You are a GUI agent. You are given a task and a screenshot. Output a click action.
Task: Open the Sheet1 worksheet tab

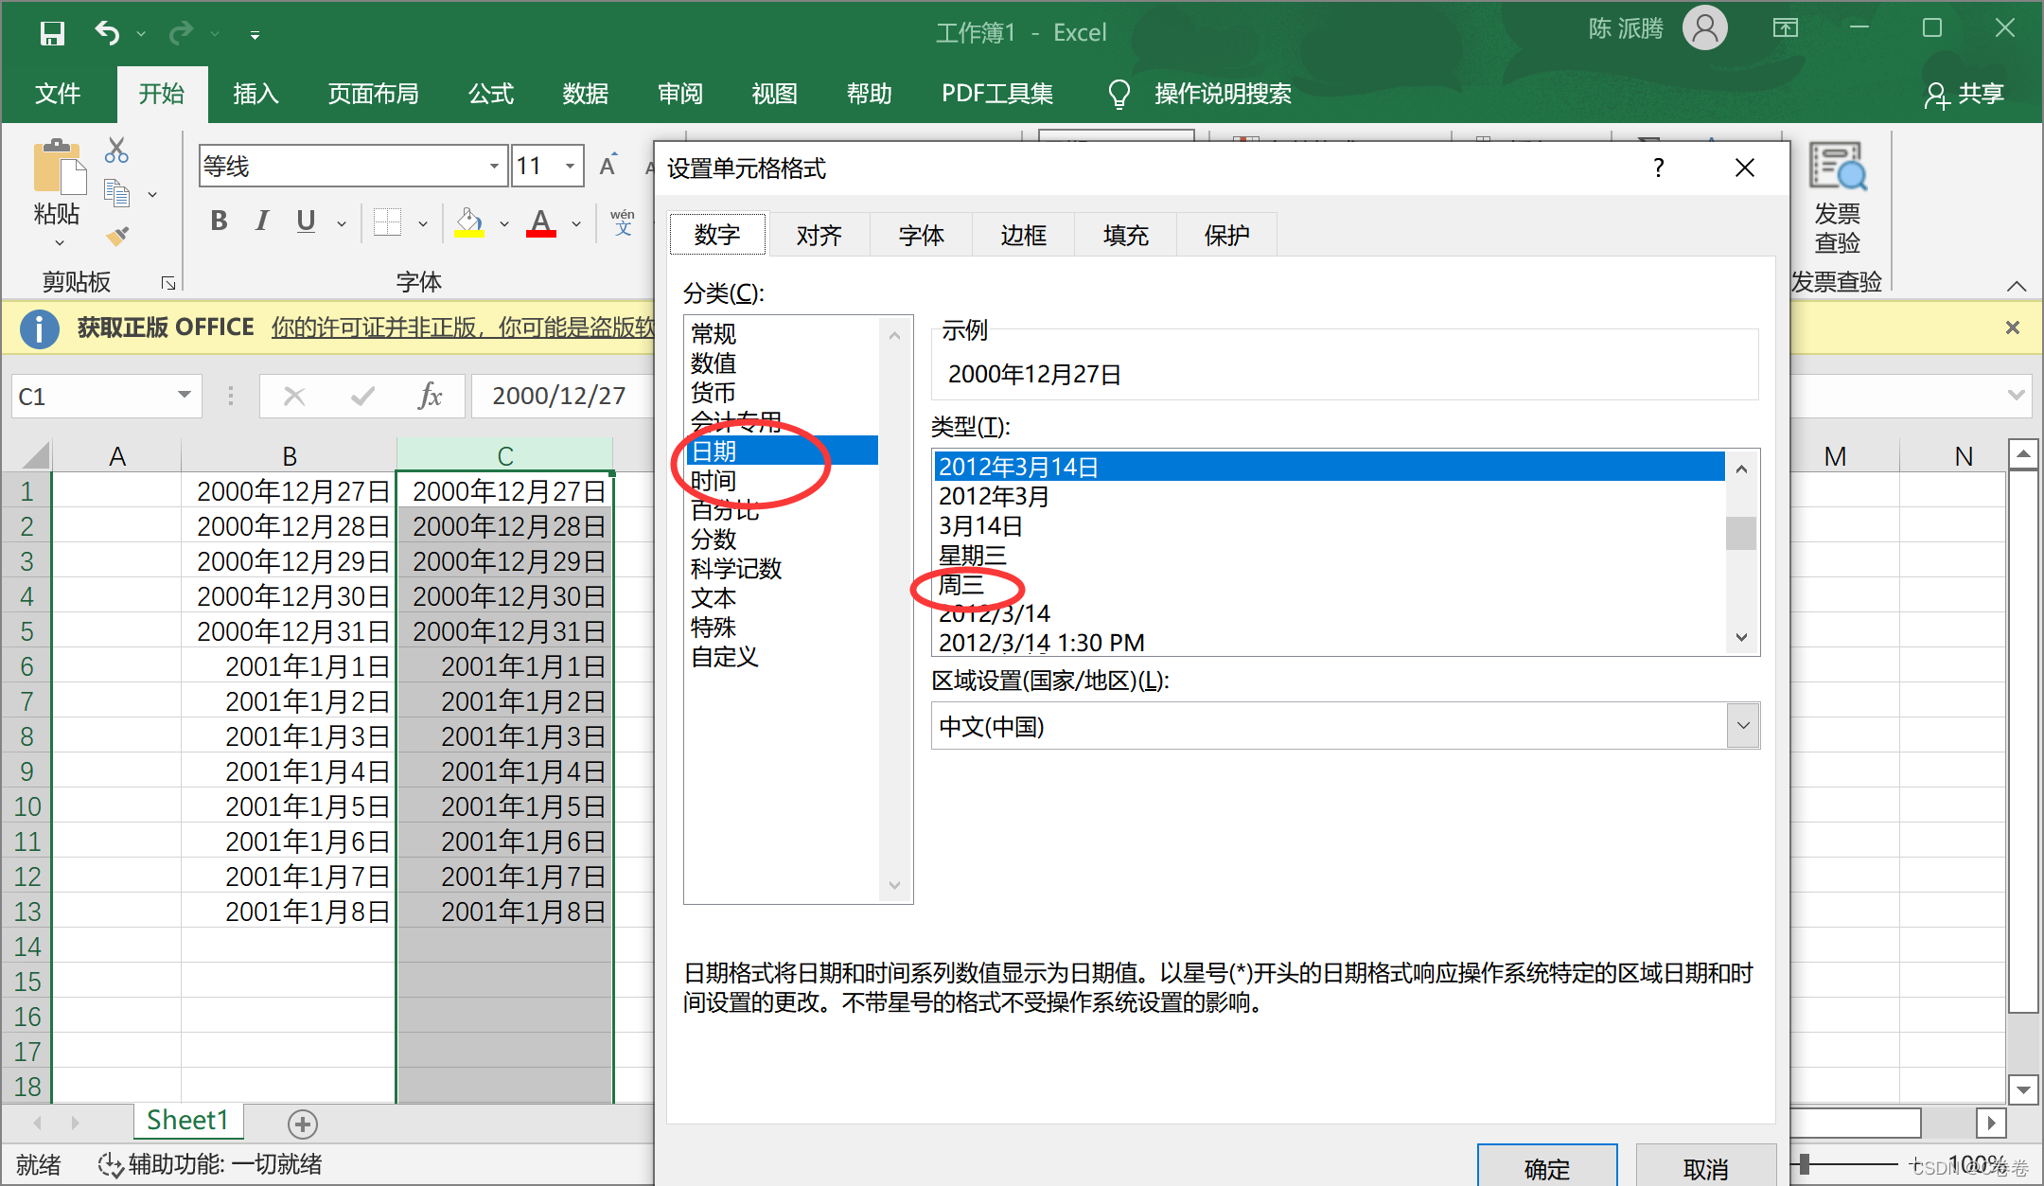[187, 1121]
